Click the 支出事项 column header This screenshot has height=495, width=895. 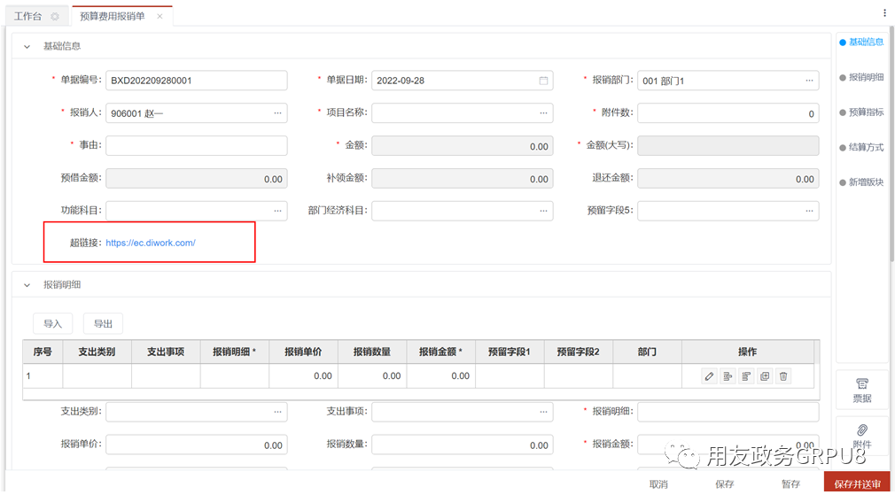click(x=166, y=352)
